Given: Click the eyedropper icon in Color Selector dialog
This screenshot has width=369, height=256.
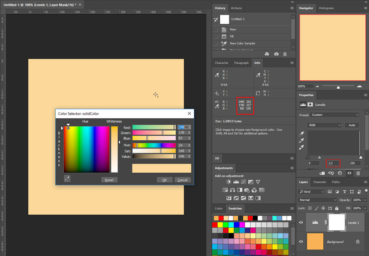Looking at the screenshot, I should (67, 179).
